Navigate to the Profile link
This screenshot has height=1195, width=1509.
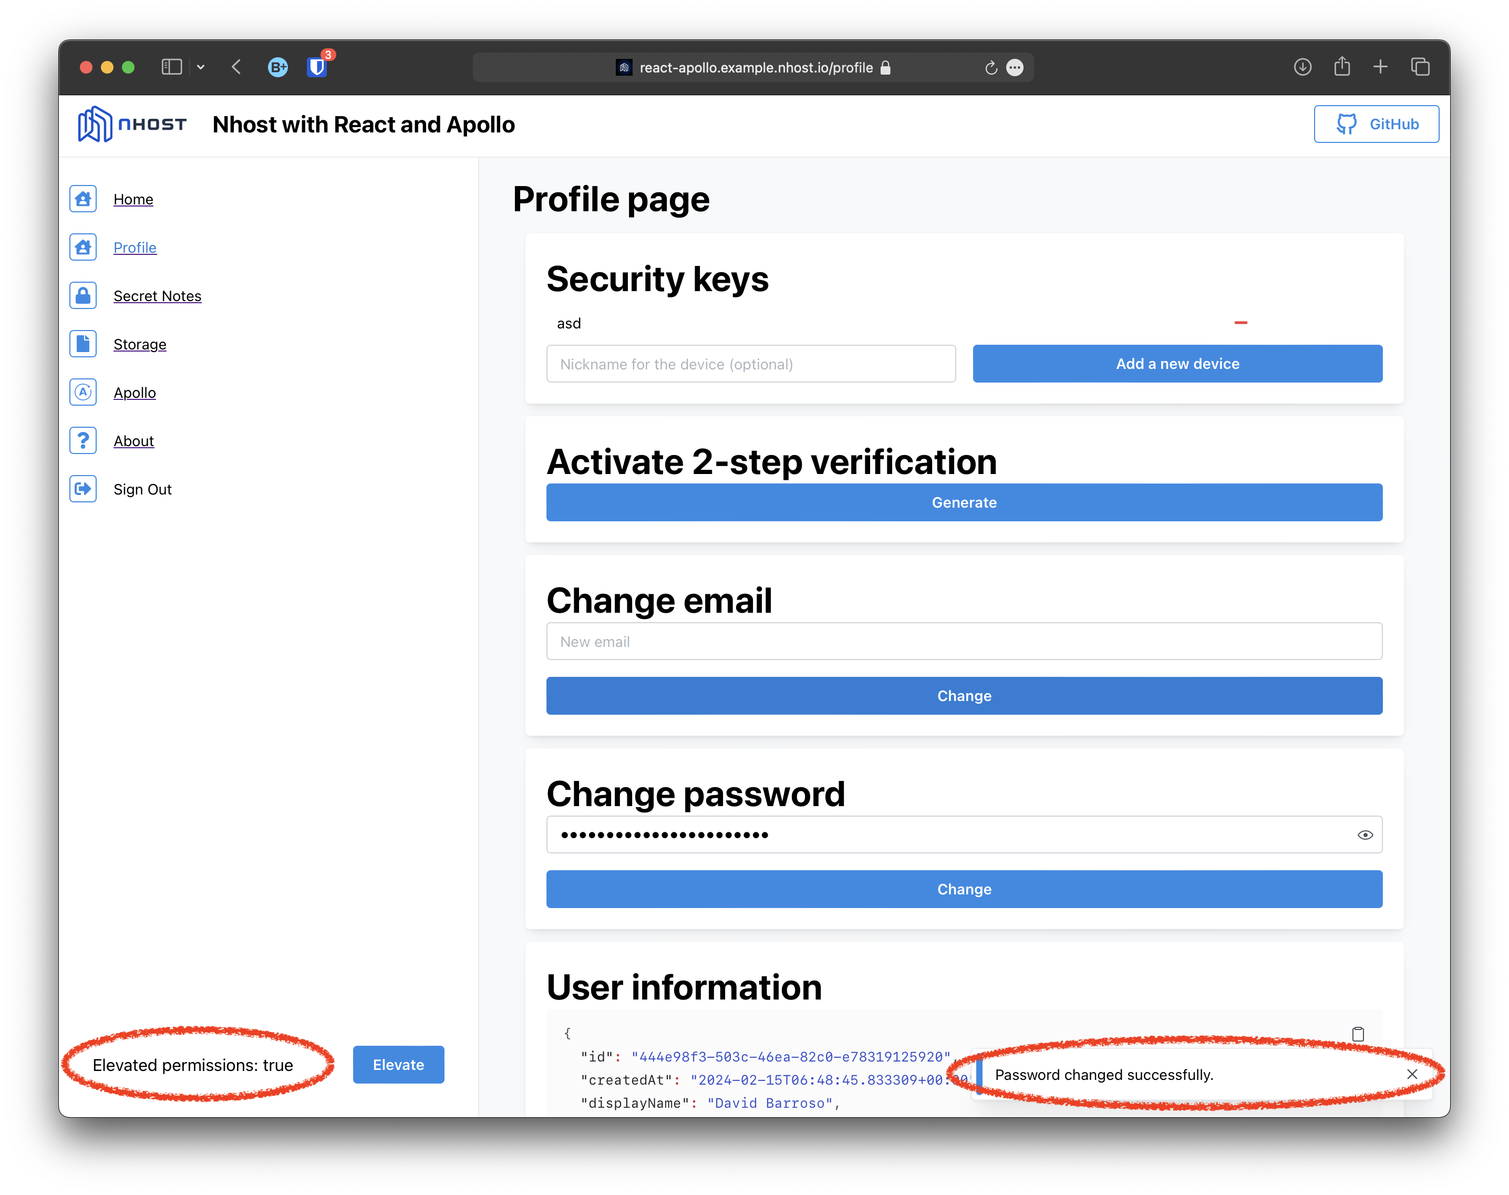point(135,247)
